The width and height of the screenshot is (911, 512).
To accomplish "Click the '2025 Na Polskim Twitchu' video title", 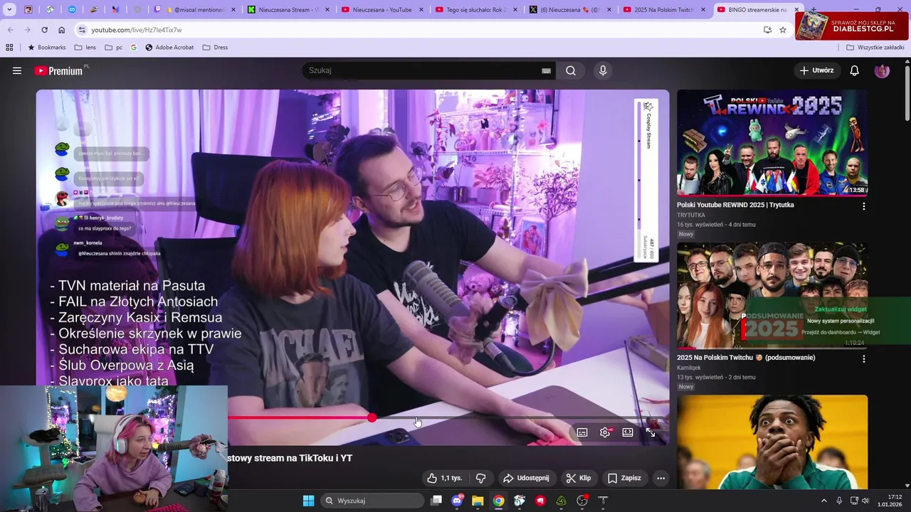I will click(746, 358).
